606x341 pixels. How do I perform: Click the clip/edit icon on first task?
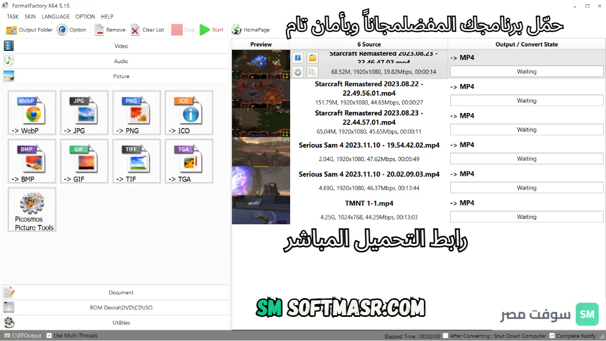312,72
